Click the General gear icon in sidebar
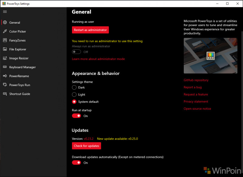 [x=5, y=22]
